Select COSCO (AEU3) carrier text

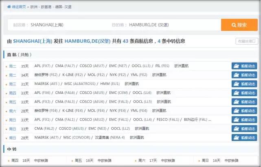pyautogui.click(x=71, y=129)
